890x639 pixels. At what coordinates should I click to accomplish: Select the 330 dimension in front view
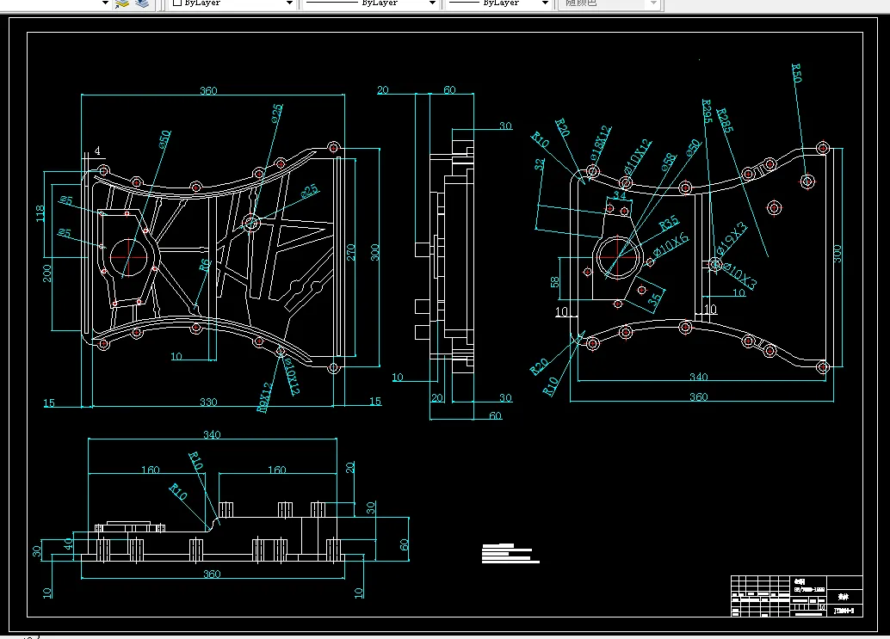(208, 402)
